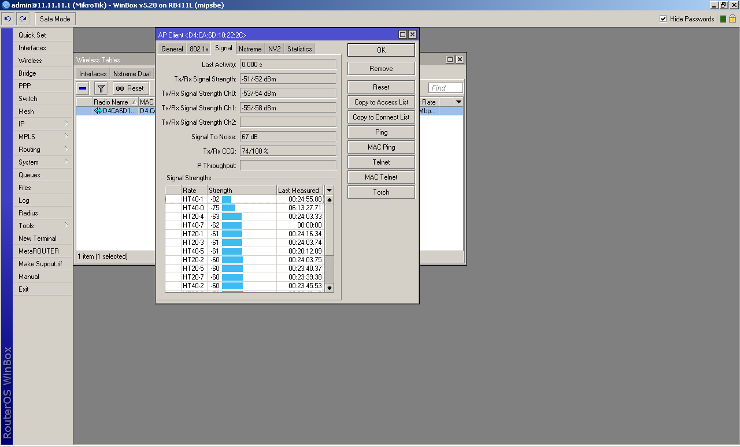The width and height of the screenshot is (740, 447).
Task: Click the green status square icon
Action: pos(723,19)
